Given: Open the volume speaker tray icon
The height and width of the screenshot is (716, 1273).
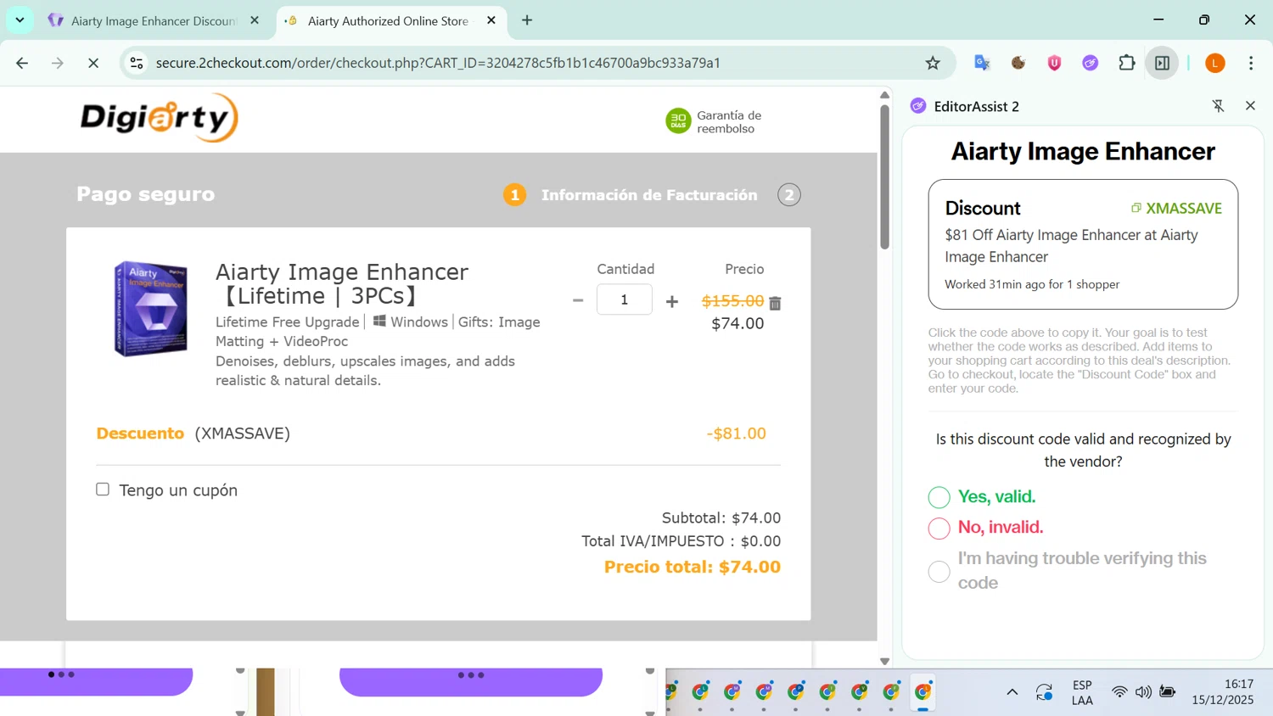Looking at the screenshot, I should coord(1143,692).
